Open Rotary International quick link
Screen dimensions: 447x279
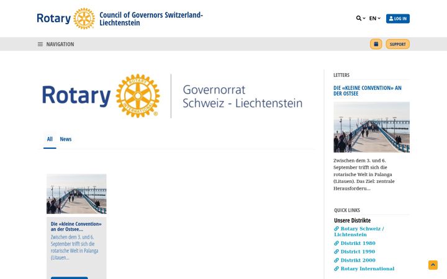(364, 268)
